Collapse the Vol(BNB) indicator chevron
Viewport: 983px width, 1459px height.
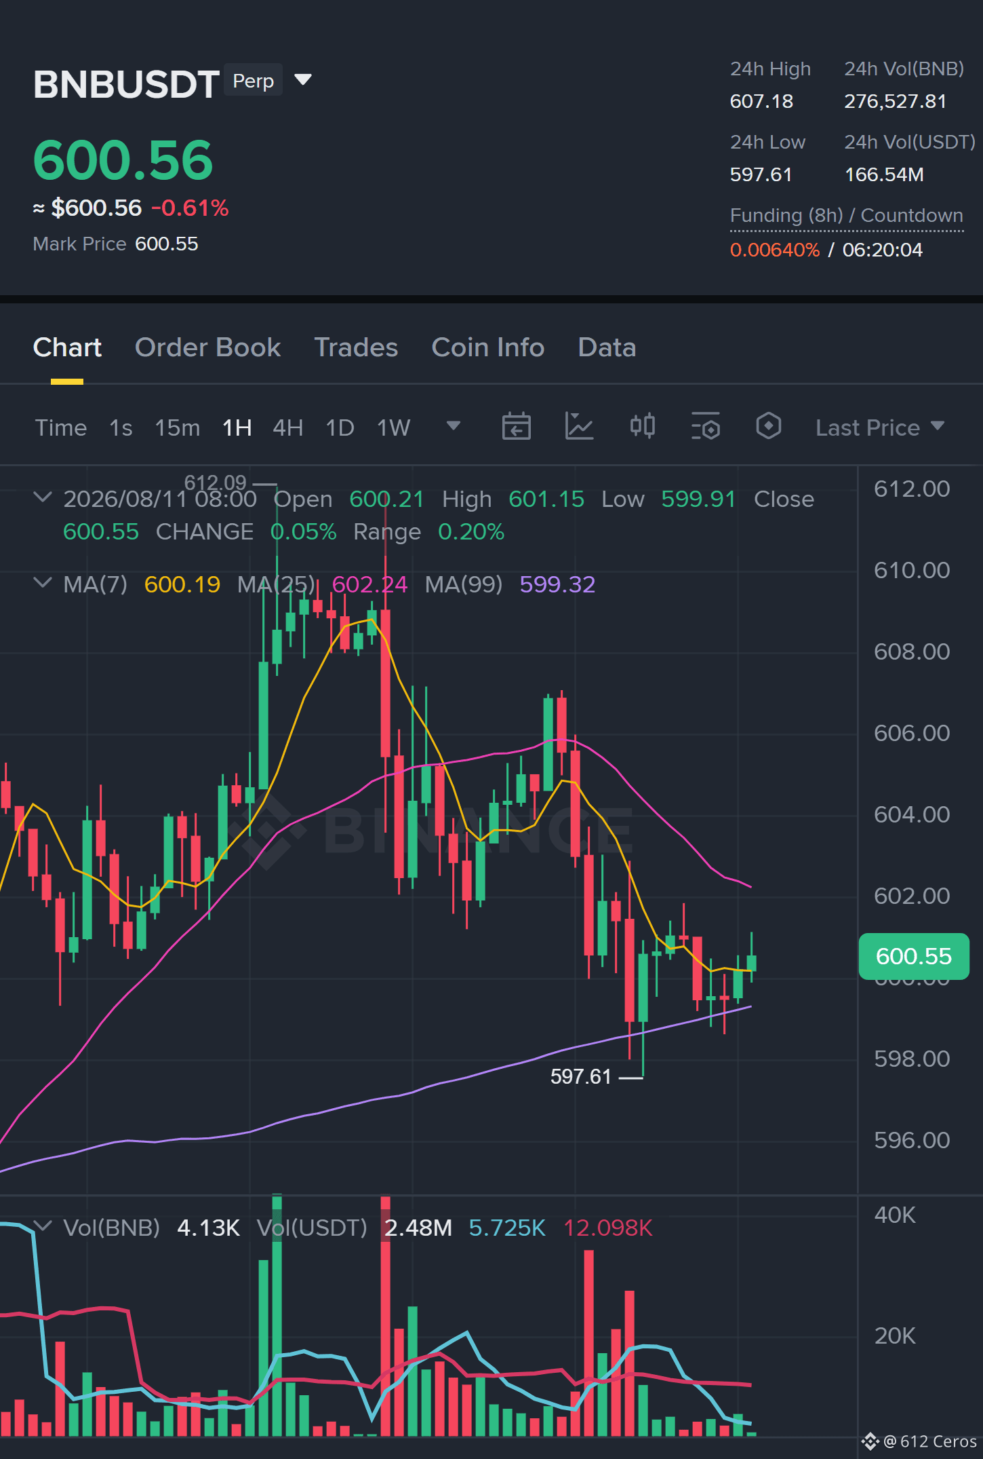pyautogui.click(x=43, y=1226)
